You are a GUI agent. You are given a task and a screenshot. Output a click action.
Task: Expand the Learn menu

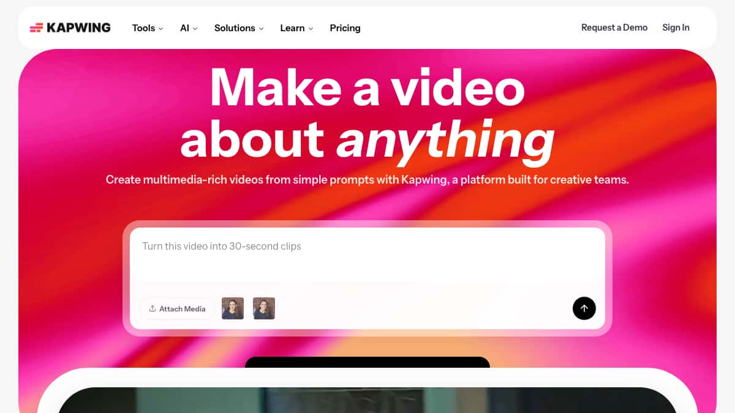296,28
